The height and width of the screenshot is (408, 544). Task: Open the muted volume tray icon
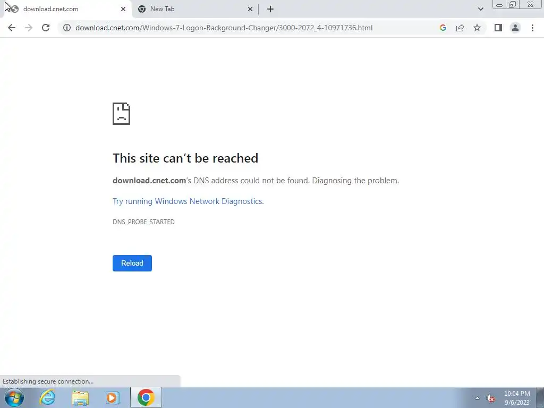coord(490,398)
